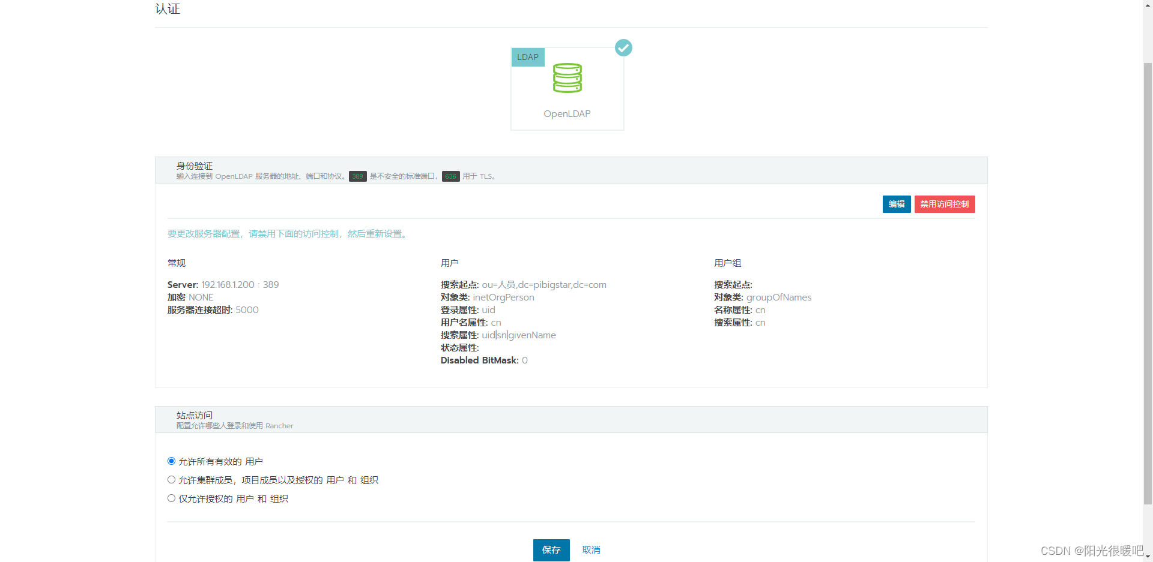Click the 名称属性 cn group value
The height and width of the screenshot is (562, 1153).
[760, 310]
